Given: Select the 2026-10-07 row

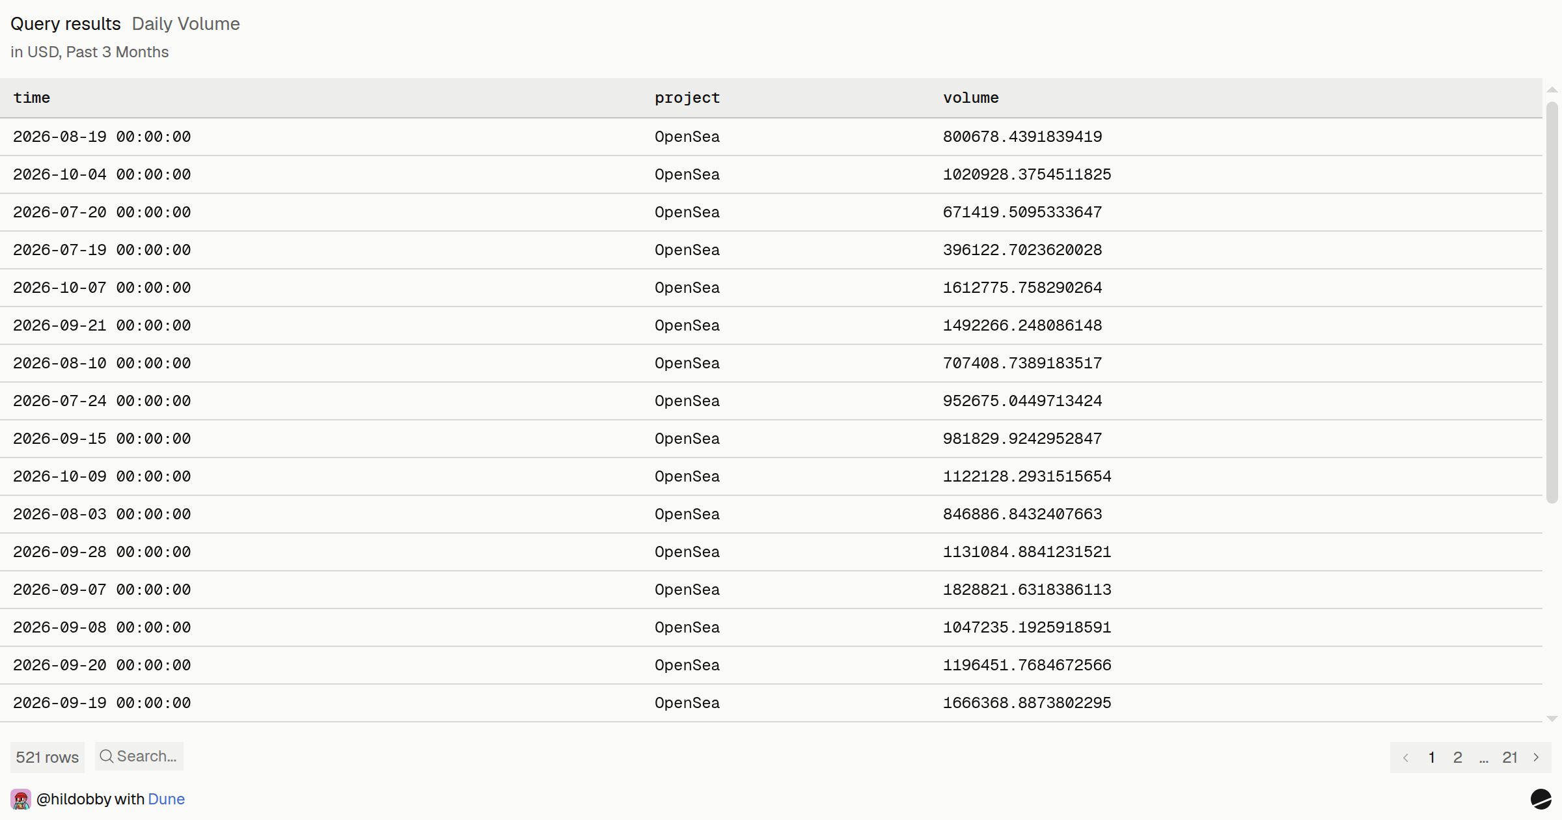Looking at the screenshot, I should [771, 288].
